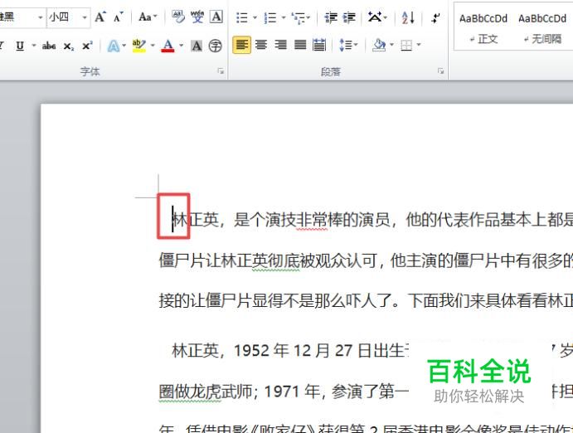Click the Text Effects glowing A icon
The image size is (573, 433).
click(x=114, y=46)
